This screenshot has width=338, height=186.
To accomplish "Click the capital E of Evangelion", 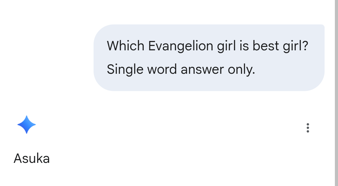I will [x=152, y=46].
